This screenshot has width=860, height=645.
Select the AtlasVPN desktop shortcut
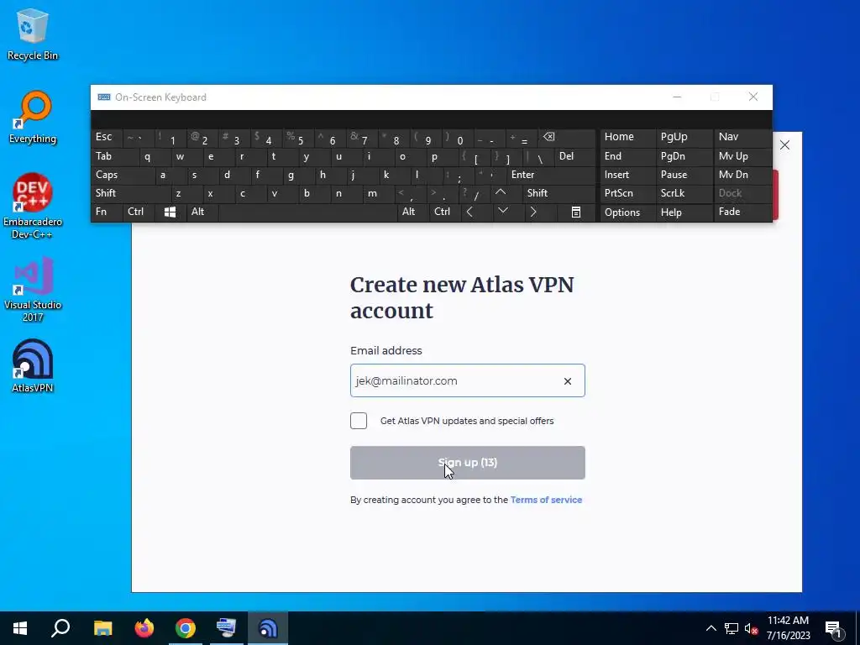coord(33,366)
